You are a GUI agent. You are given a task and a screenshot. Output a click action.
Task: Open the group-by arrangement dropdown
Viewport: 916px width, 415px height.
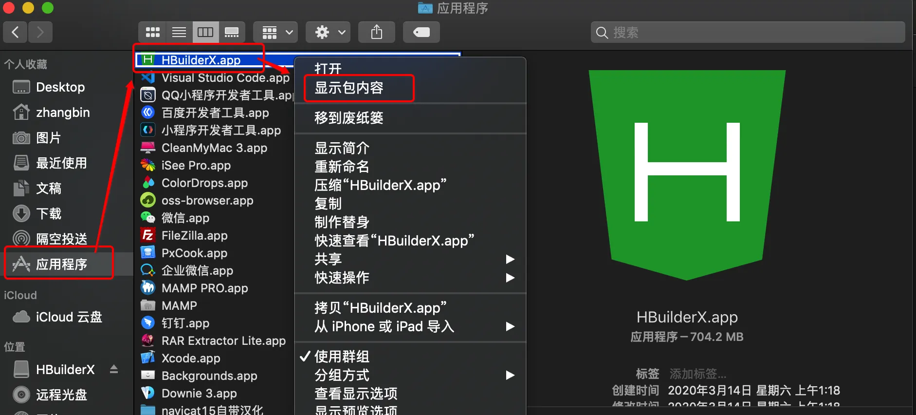(x=275, y=32)
